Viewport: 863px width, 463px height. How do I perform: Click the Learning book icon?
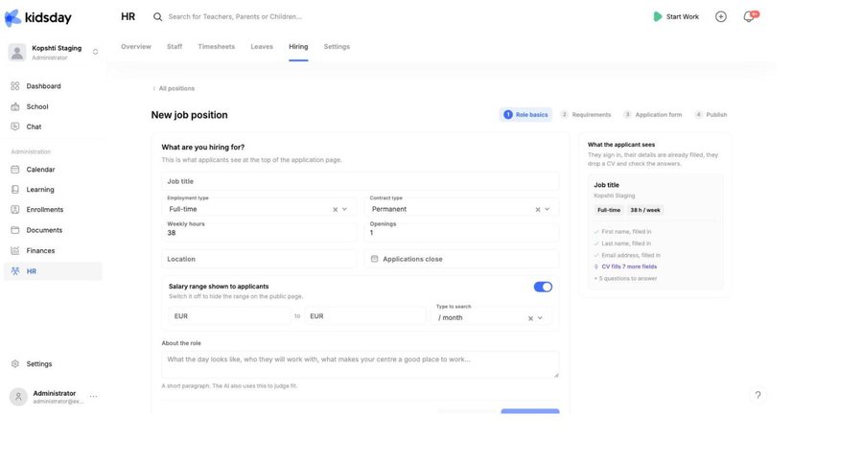point(14,189)
